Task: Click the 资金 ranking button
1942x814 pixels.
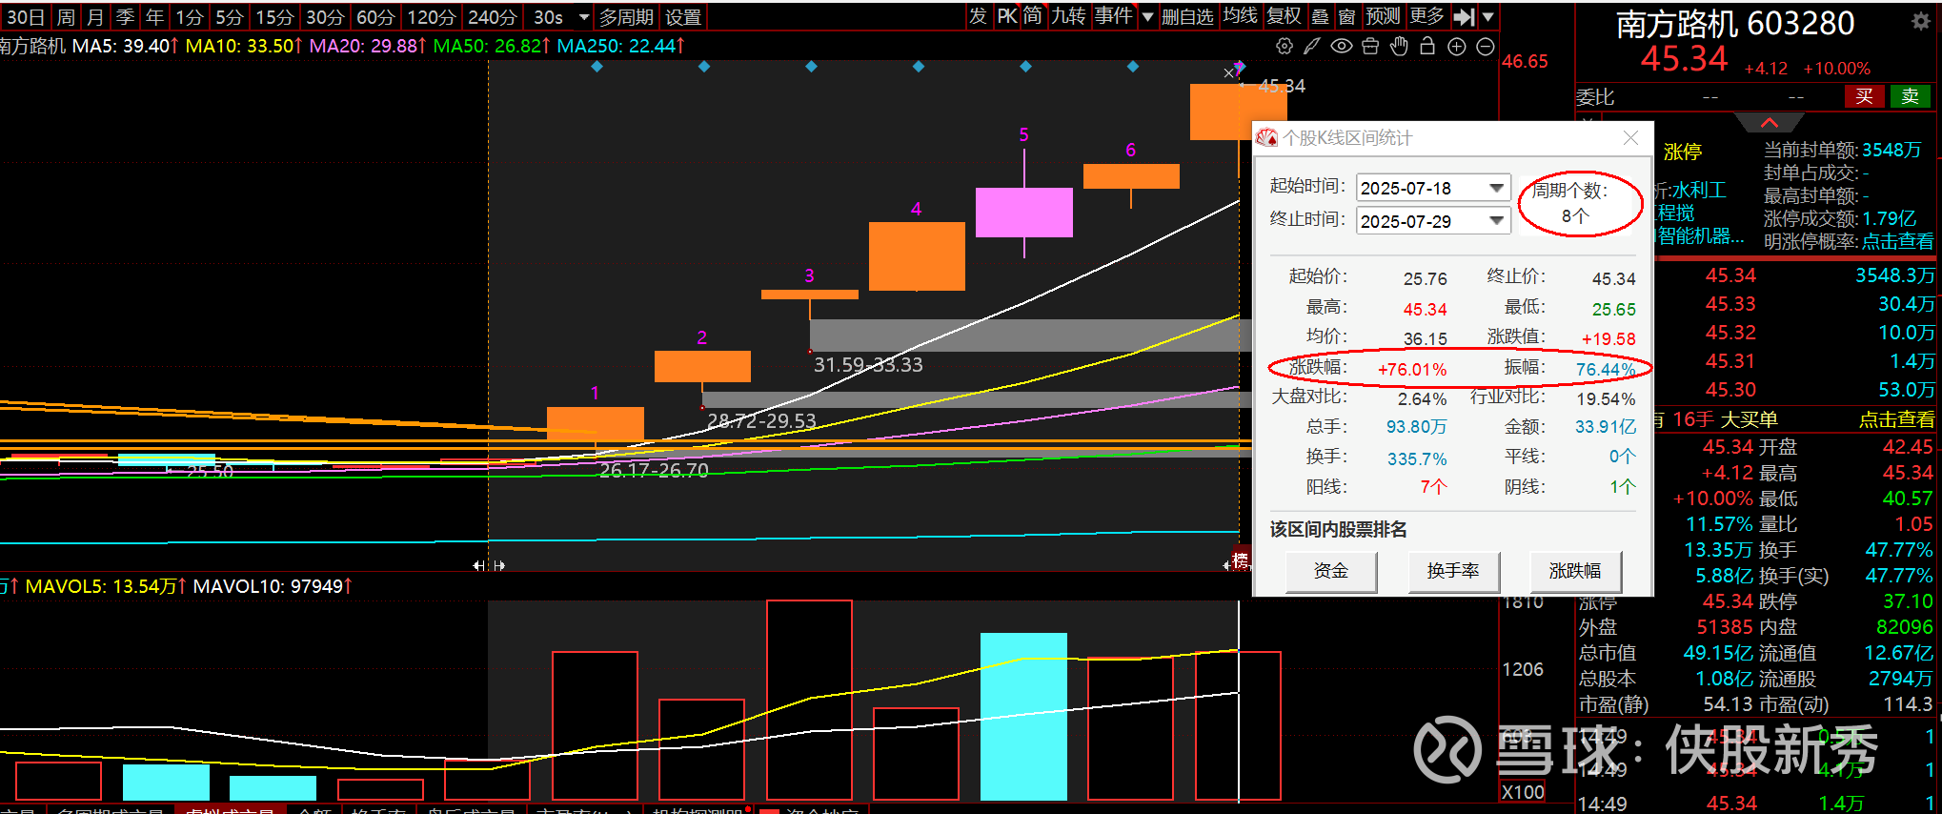Action: [x=1331, y=571]
